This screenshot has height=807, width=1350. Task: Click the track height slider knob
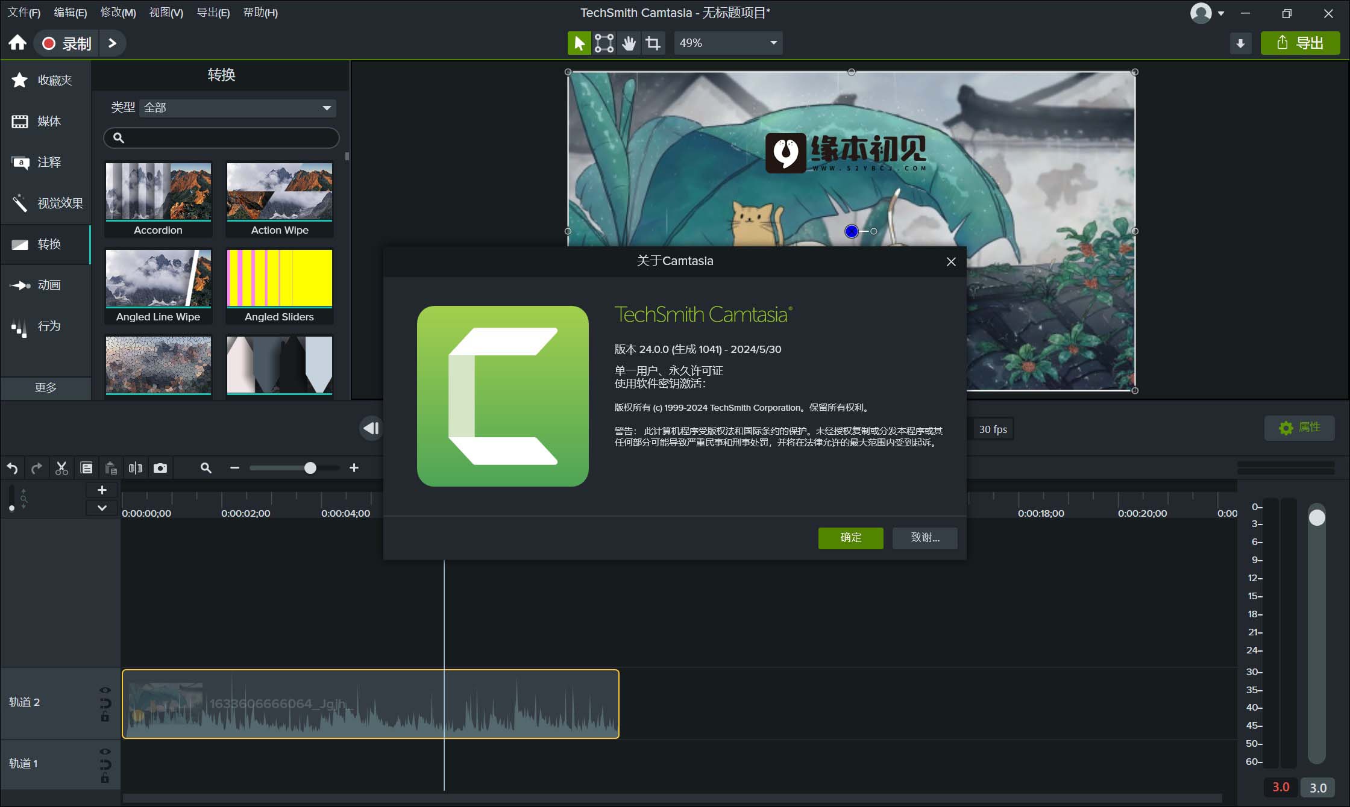12,508
